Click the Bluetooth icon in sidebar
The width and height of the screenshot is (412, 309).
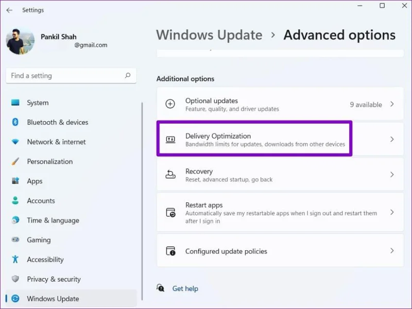[x=15, y=122]
